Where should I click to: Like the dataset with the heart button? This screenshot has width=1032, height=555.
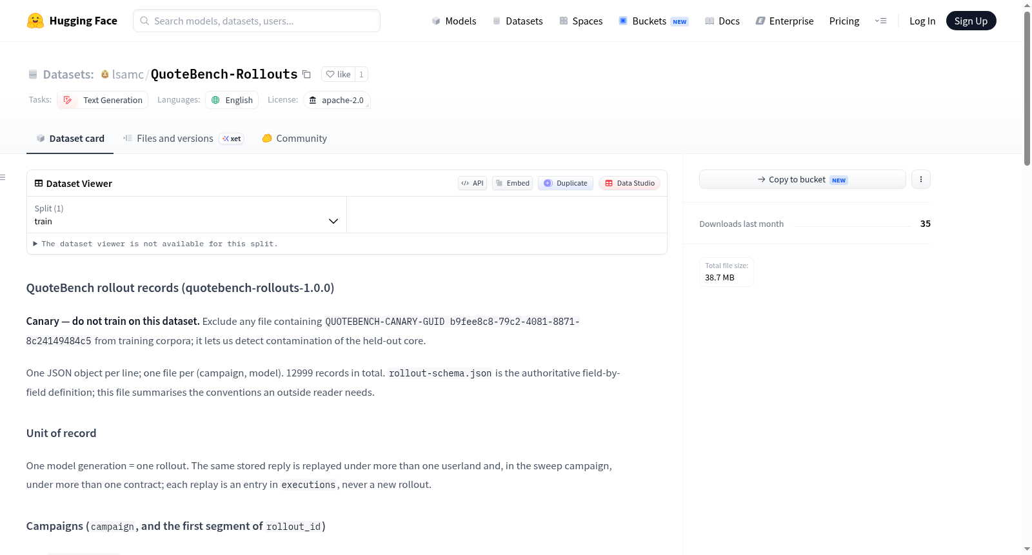point(339,75)
